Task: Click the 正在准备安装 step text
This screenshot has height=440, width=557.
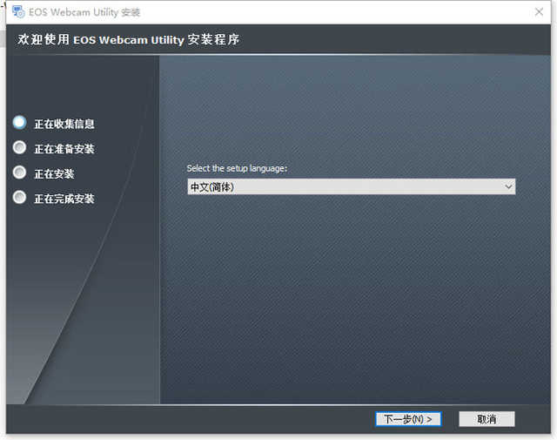Action: pyautogui.click(x=64, y=149)
